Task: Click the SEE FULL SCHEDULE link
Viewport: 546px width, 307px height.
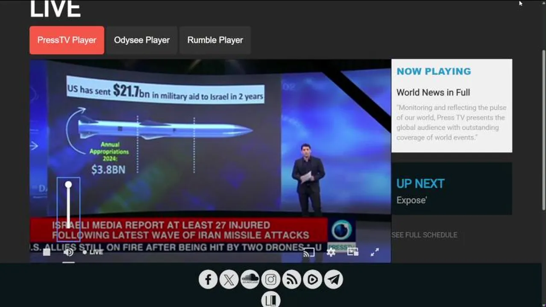Action: point(424,235)
